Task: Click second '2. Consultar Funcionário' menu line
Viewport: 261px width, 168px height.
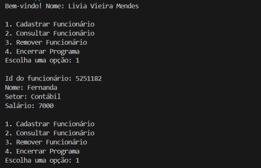Action: click(50, 133)
